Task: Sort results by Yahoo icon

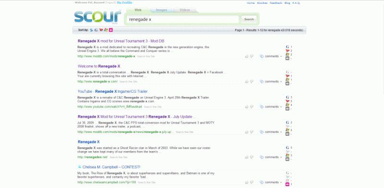Action: point(101,30)
